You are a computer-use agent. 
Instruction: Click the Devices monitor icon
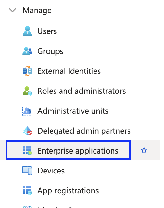point(27,171)
